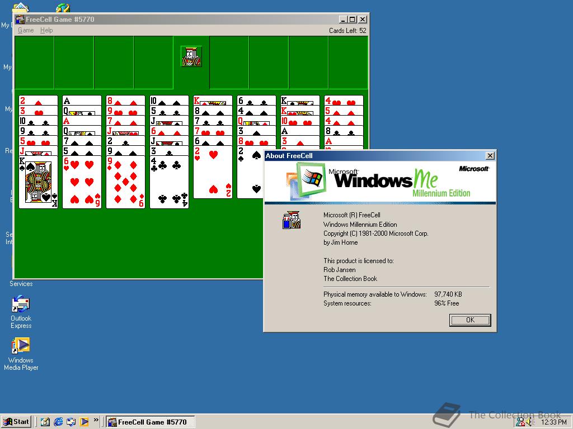
Task: Select the FreeCell Game #5770 taskbar button
Action: (x=150, y=422)
